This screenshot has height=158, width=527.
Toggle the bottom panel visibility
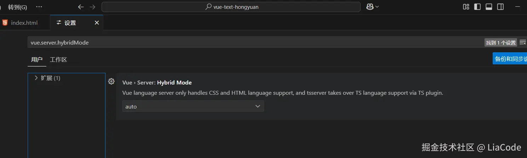(x=489, y=7)
